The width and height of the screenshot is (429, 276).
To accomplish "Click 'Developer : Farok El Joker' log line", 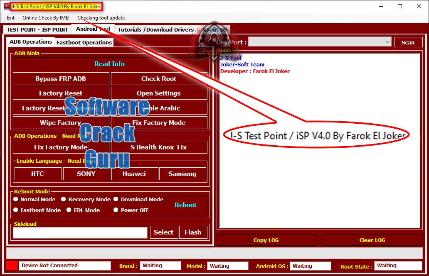I will [x=255, y=71].
